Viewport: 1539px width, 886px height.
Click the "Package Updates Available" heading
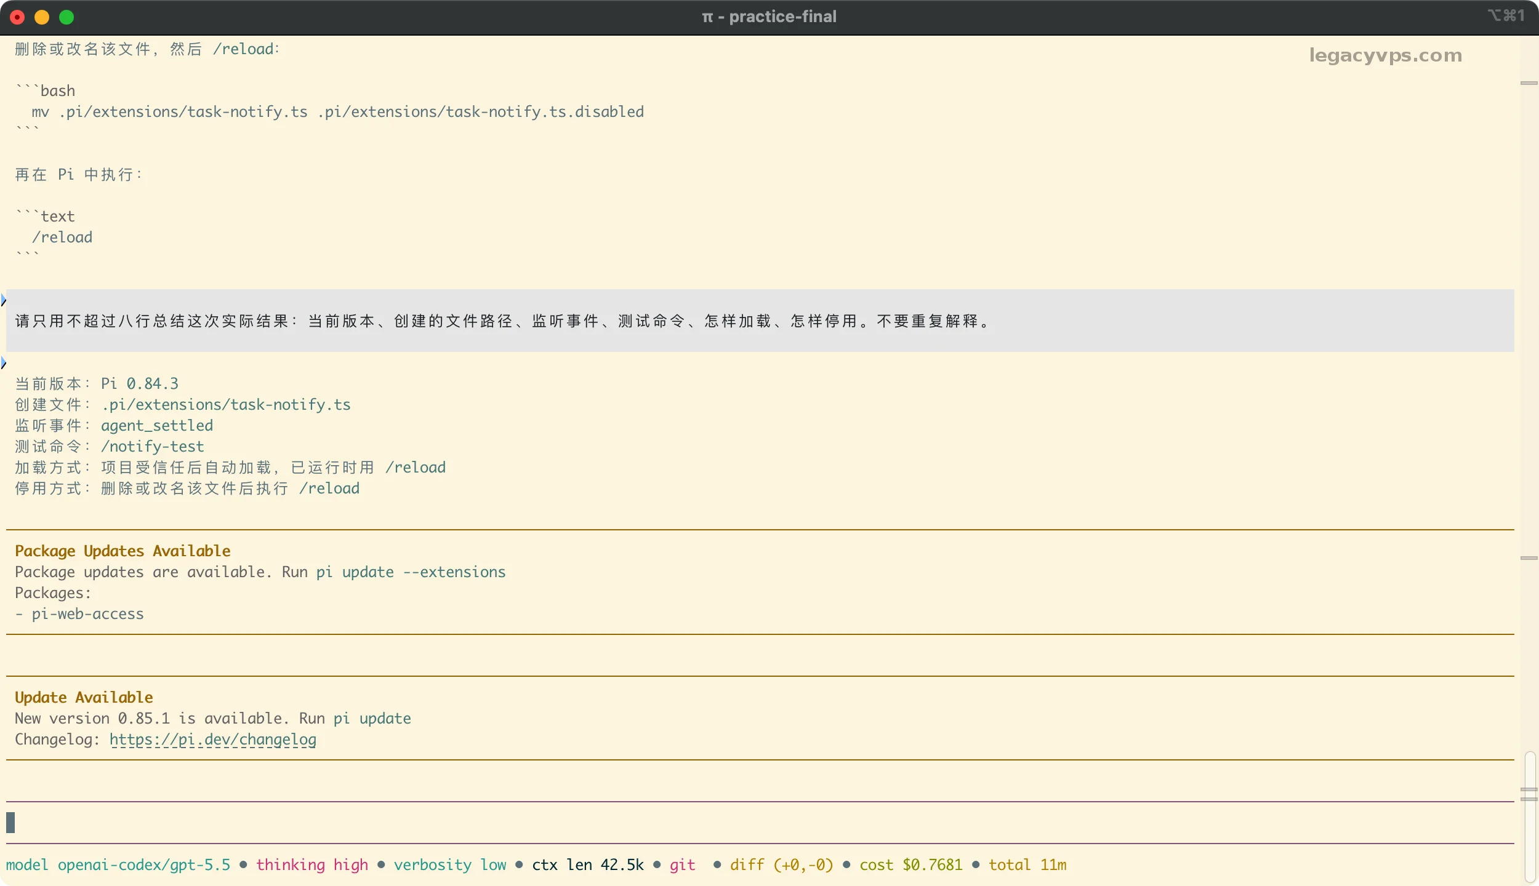(123, 551)
